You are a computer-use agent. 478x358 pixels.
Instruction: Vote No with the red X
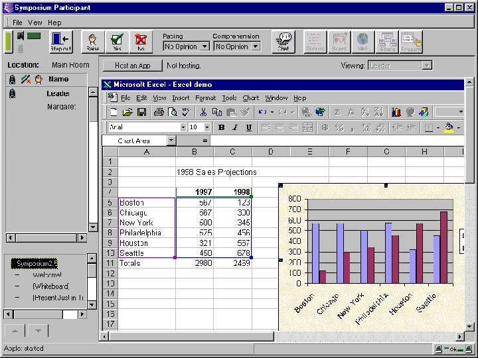141,42
